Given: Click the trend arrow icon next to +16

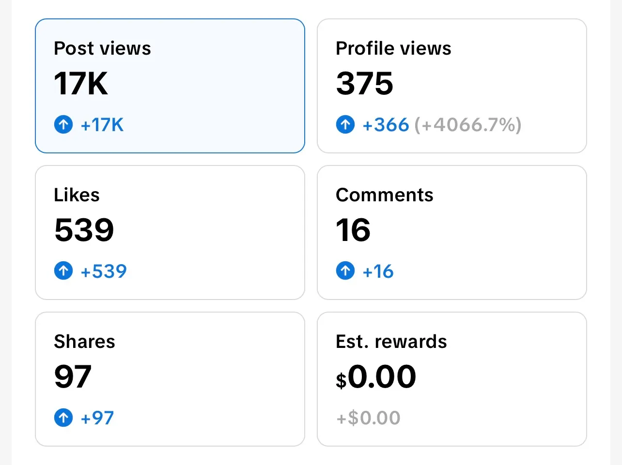Looking at the screenshot, I should 345,271.
